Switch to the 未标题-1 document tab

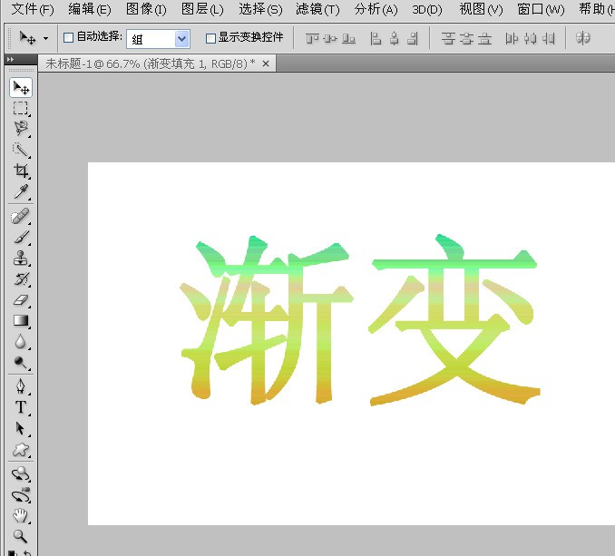(151, 63)
